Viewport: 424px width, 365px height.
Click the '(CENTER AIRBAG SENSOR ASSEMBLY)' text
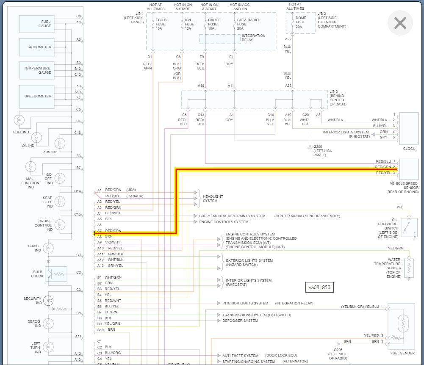pos(307,216)
